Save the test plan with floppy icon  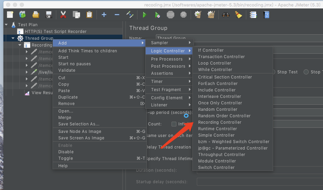tap(49, 15)
